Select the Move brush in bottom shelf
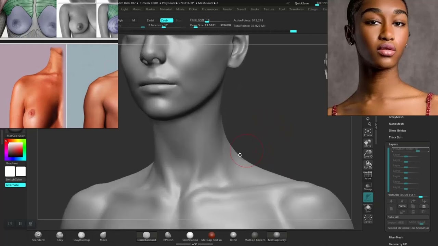 pyautogui.click(x=103, y=236)
